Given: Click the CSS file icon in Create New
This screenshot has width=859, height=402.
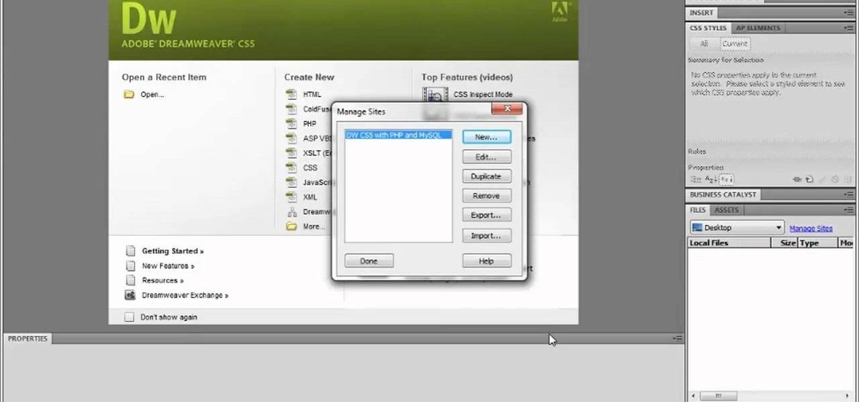Looking at the screenshot, I should click(x=291, y=167).
